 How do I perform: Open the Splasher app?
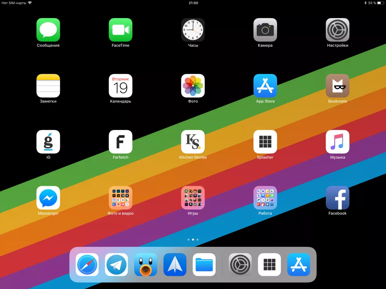pos(265,142)
